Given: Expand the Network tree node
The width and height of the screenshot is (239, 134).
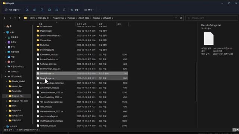Looking at the screenshot, I should pyautogui.click(x=4, y=127).
